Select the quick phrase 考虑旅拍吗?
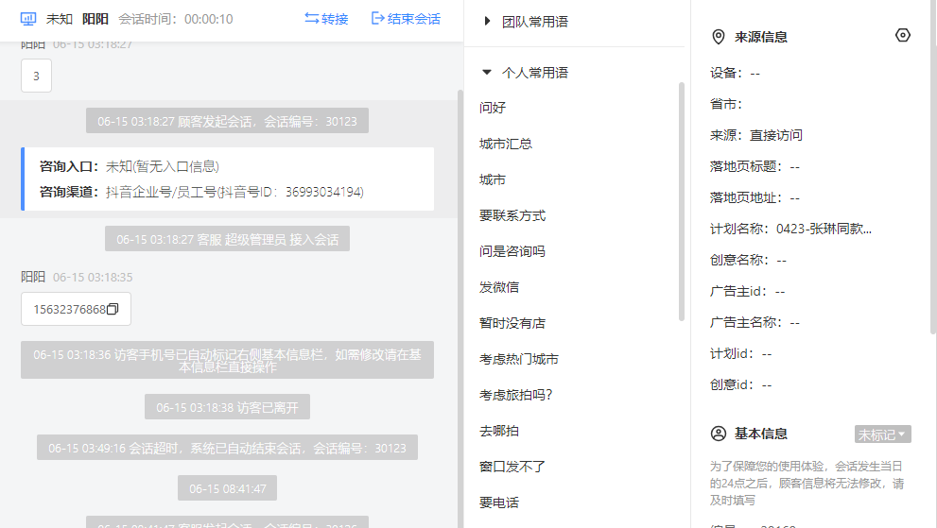The image size is (937, 528). click(x=515, y=394)
